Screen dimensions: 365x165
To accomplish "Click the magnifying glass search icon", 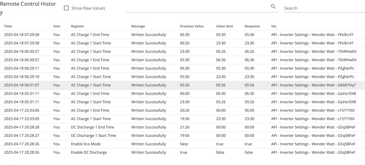I will (x=273, y=6).
